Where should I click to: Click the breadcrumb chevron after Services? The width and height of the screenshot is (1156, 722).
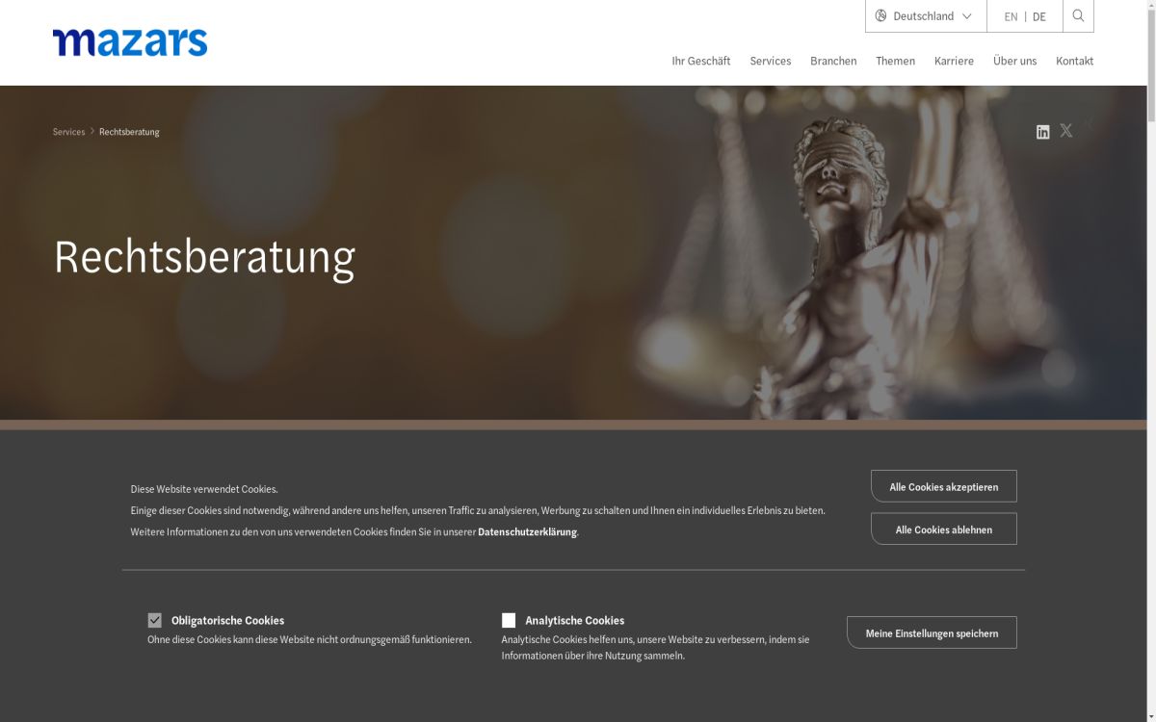click(x=92, y=132)
